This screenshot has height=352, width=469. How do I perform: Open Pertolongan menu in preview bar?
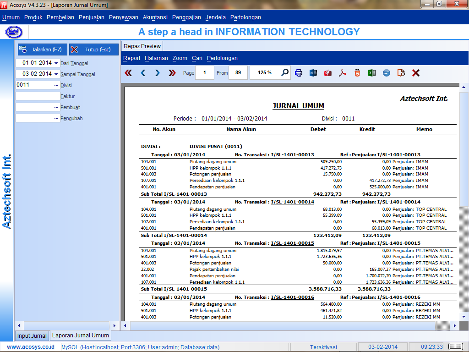222,58
